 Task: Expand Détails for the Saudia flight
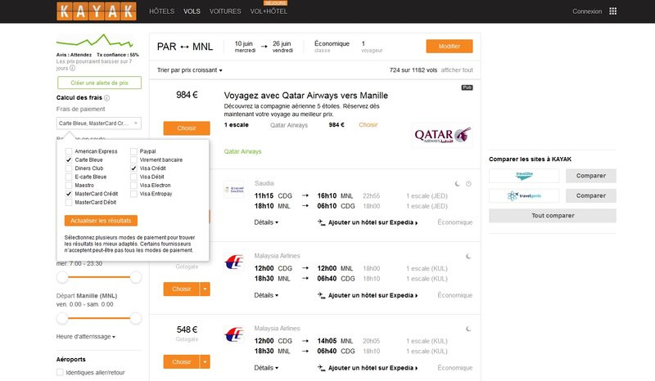(x=266, y=222)
